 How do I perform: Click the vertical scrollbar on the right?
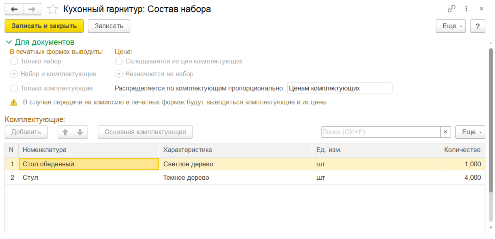click(x=491, y=121)
